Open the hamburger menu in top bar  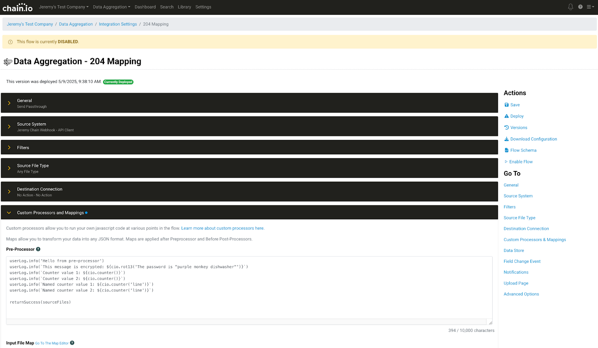tap(590, 7)
